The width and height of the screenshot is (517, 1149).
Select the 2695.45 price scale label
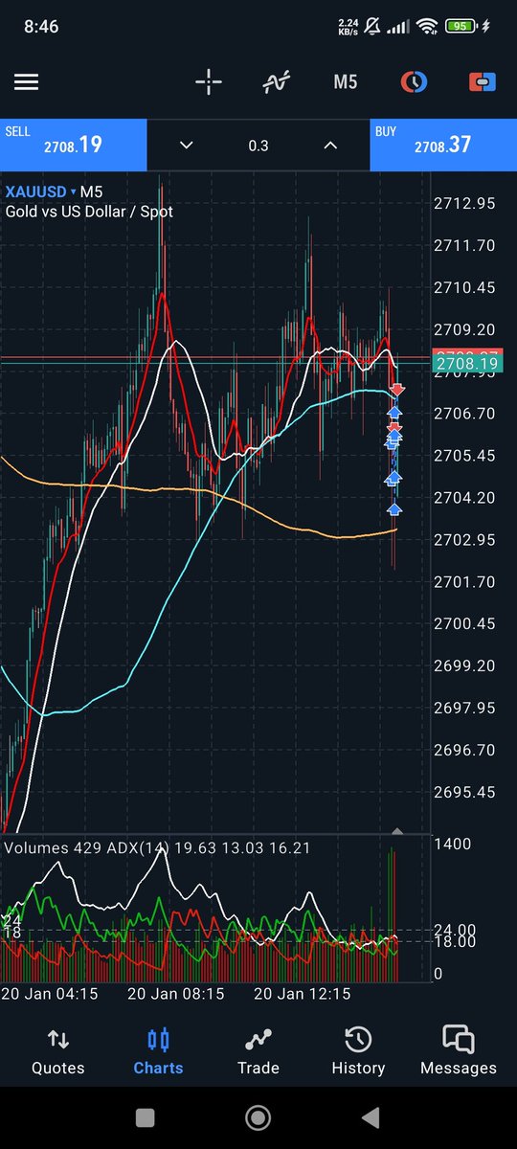(464, 792)
